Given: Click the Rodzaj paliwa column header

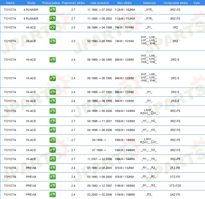Looking at the screenshot, I should [51, 3].
